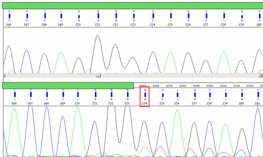
Task: Select base G at position 272 in bottom panel
Action: click(111, 90)
